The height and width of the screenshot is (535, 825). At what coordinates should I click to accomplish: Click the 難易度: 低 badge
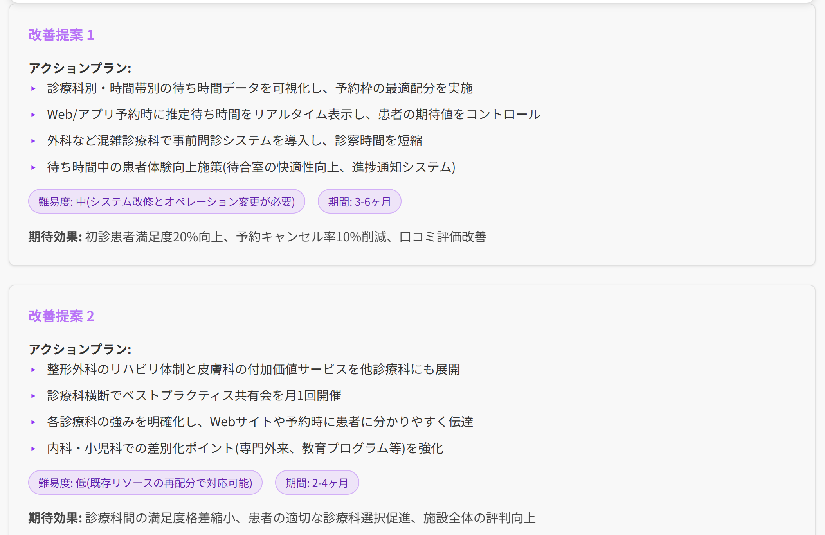click(x=145, y=483)
